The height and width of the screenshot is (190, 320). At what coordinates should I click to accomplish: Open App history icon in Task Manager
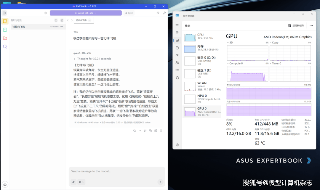click(177, 48)
